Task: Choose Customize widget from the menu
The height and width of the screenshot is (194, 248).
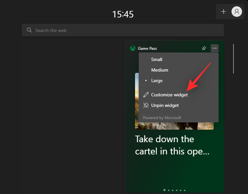Action: click(179, 95)
